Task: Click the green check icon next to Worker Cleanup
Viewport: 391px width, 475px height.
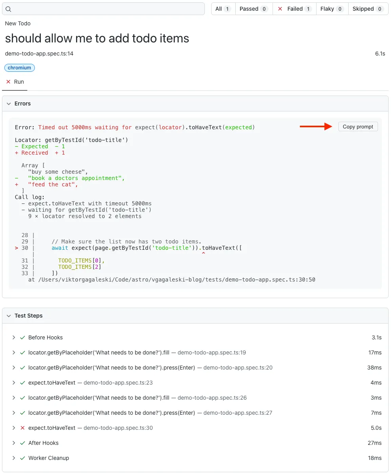Action: [22, 458]
